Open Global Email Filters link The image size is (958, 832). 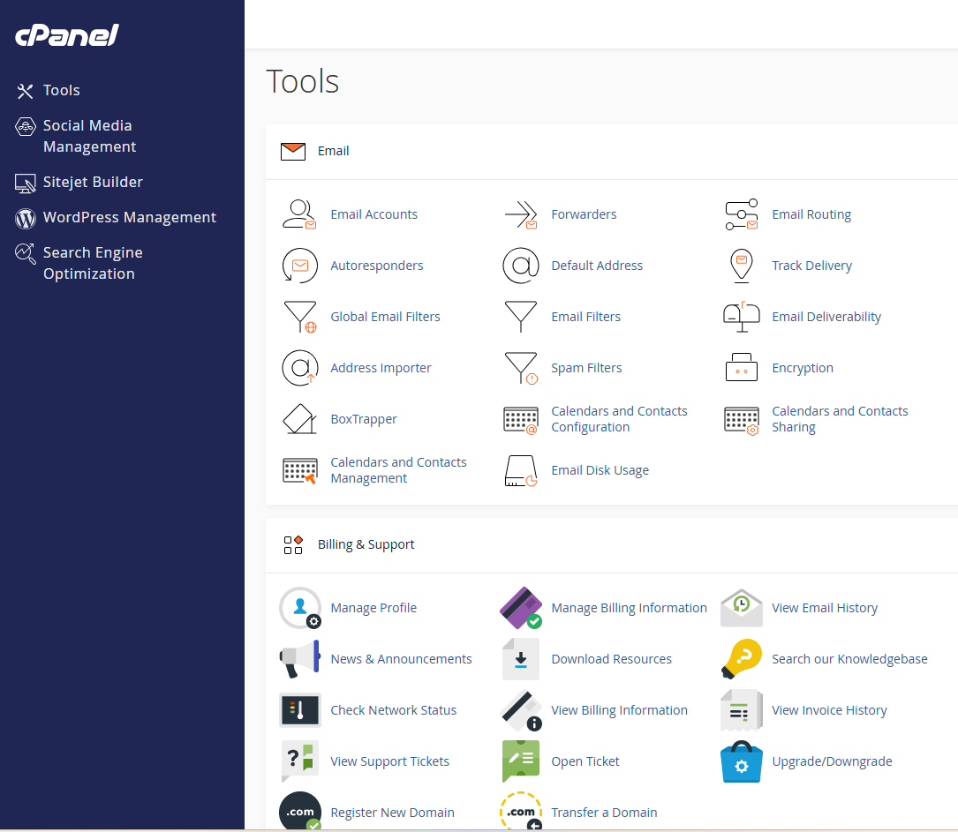click(x=385, y=317)
